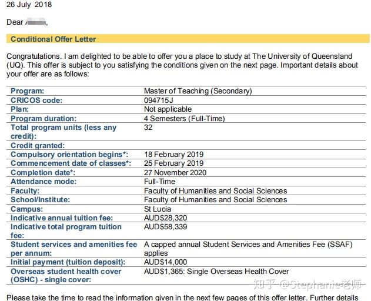Click the date '26 July 2018'
Screen dimensions: 371x301
pos(29,5)
